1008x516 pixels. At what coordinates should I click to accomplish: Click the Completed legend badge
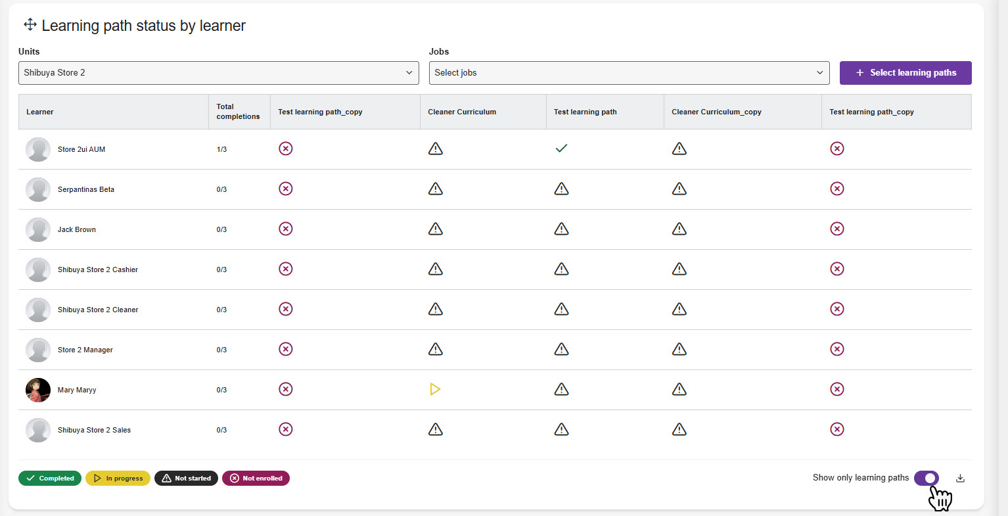point(50,479)
